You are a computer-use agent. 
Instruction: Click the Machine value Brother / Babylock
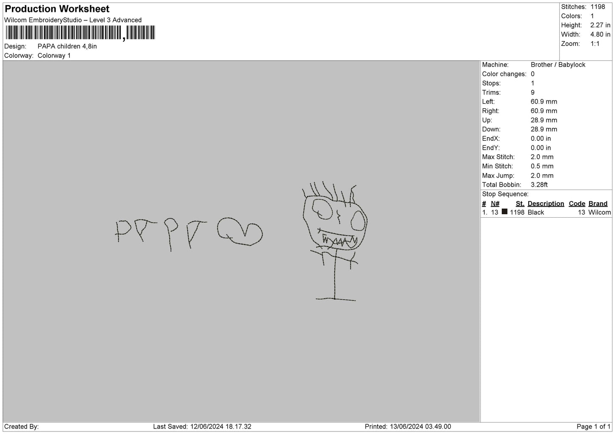(558, 65)
